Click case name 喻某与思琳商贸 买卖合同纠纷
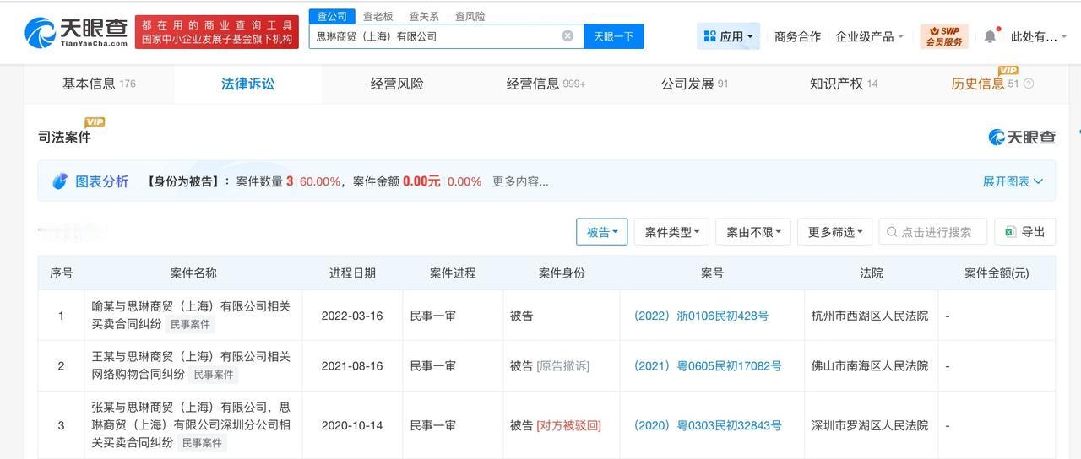Image resolution: width=1081 pixels, height=459 pixels. (191, 315)
